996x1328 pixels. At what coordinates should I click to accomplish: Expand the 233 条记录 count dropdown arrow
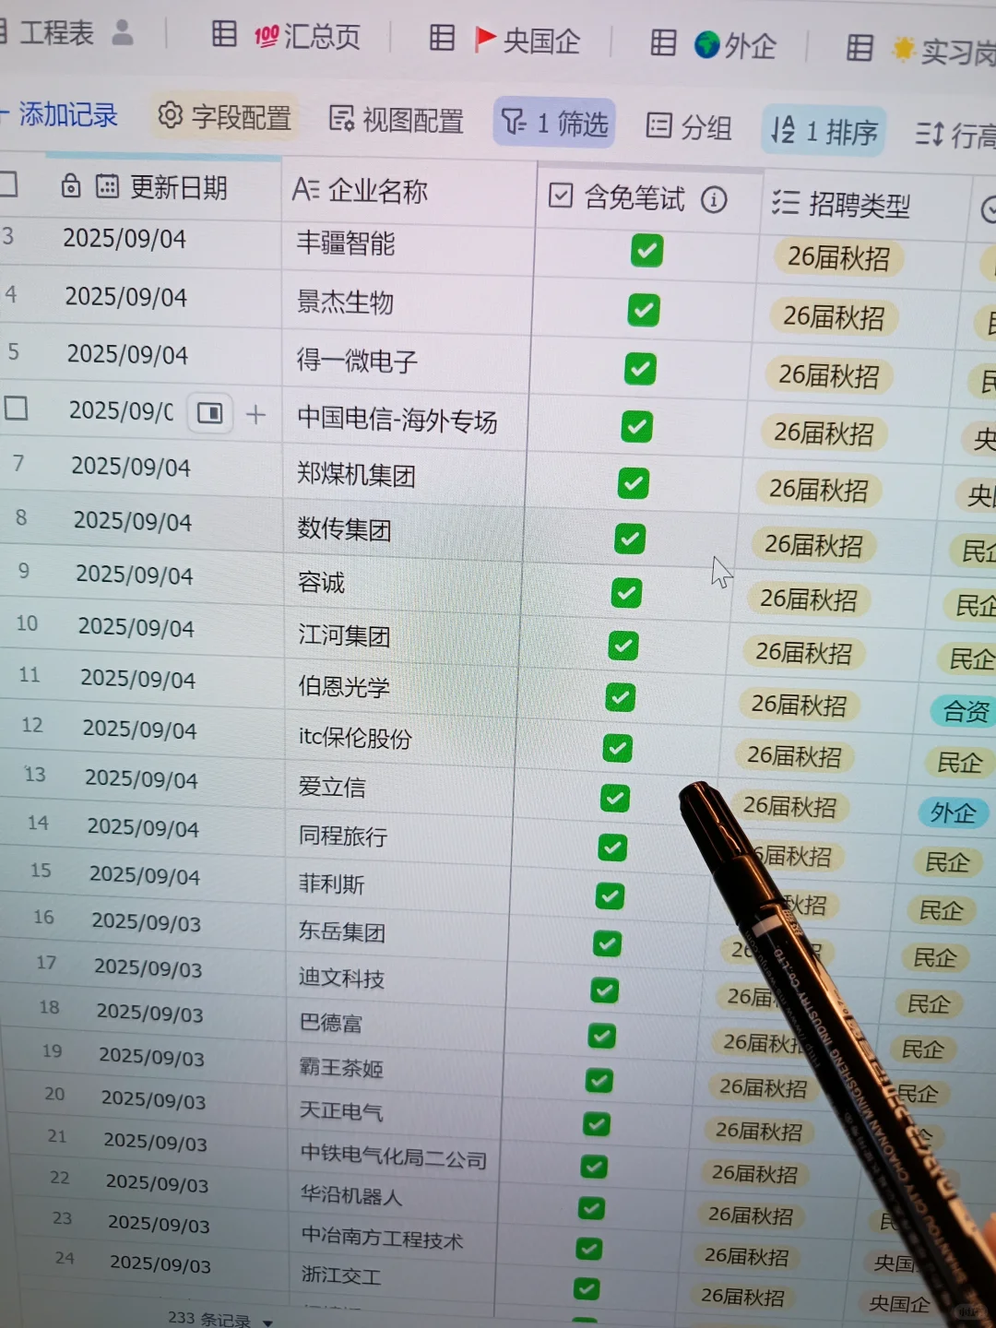pos(268,1322)
